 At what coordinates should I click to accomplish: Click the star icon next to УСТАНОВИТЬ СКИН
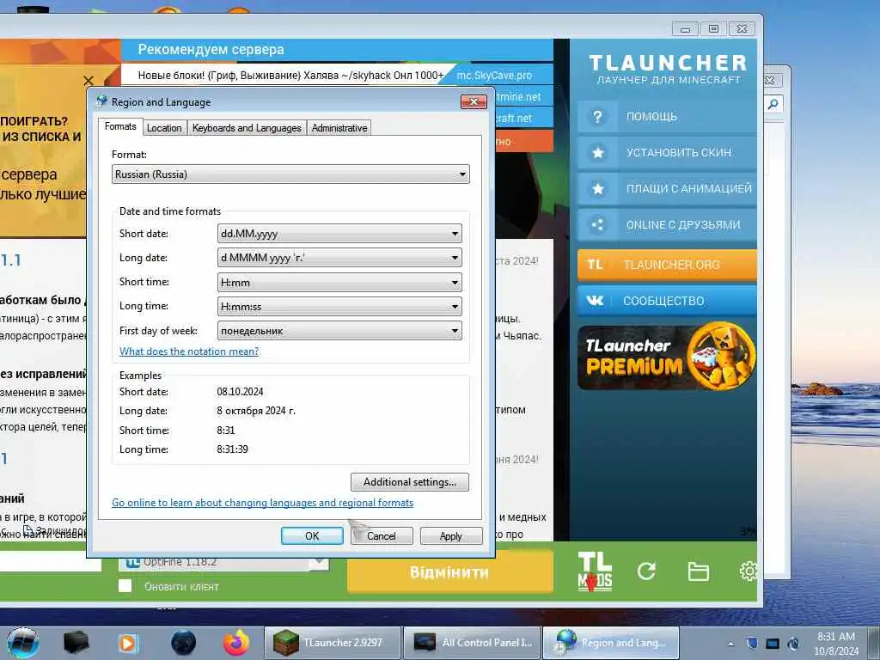click(598, 153)
